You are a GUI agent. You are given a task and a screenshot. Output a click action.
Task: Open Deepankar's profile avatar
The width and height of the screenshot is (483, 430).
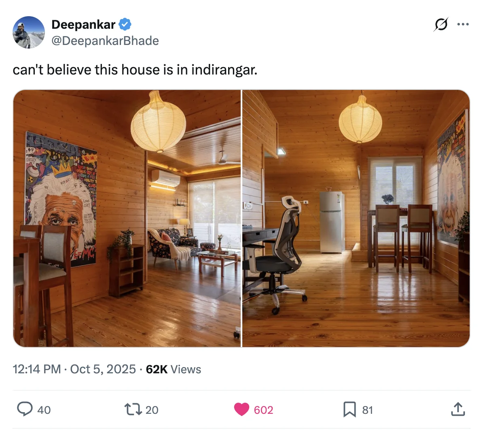coord(29,32)
